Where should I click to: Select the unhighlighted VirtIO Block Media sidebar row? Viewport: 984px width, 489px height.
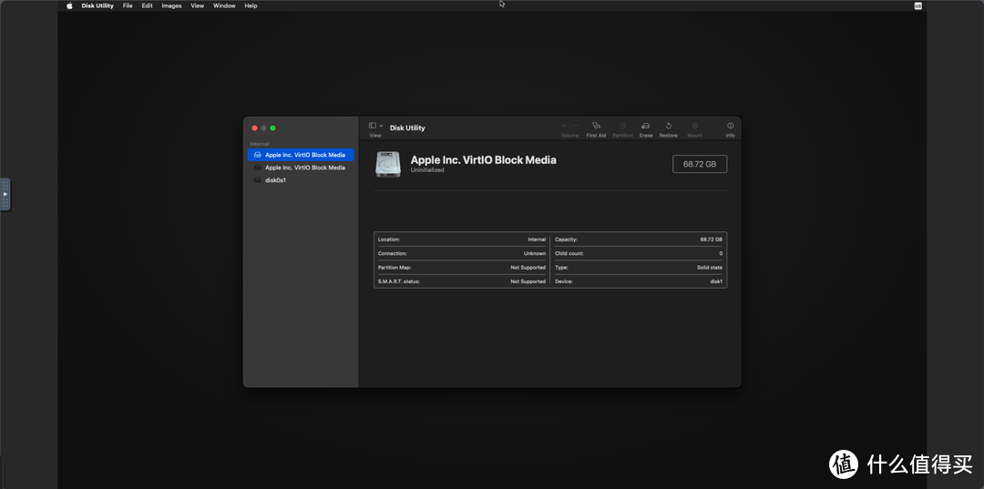(x=301, y=168)
